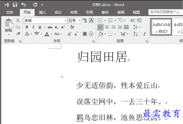The image size is (183, 124).
Task: Switch to the 邮件 ribbon tab
Action: pos(105,12)
